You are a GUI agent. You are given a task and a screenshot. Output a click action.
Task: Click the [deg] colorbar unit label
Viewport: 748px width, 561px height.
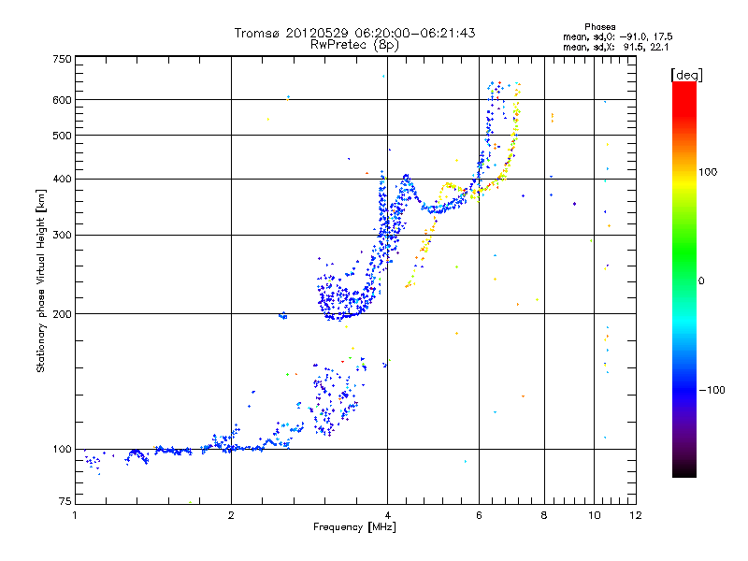coord(687,74)
